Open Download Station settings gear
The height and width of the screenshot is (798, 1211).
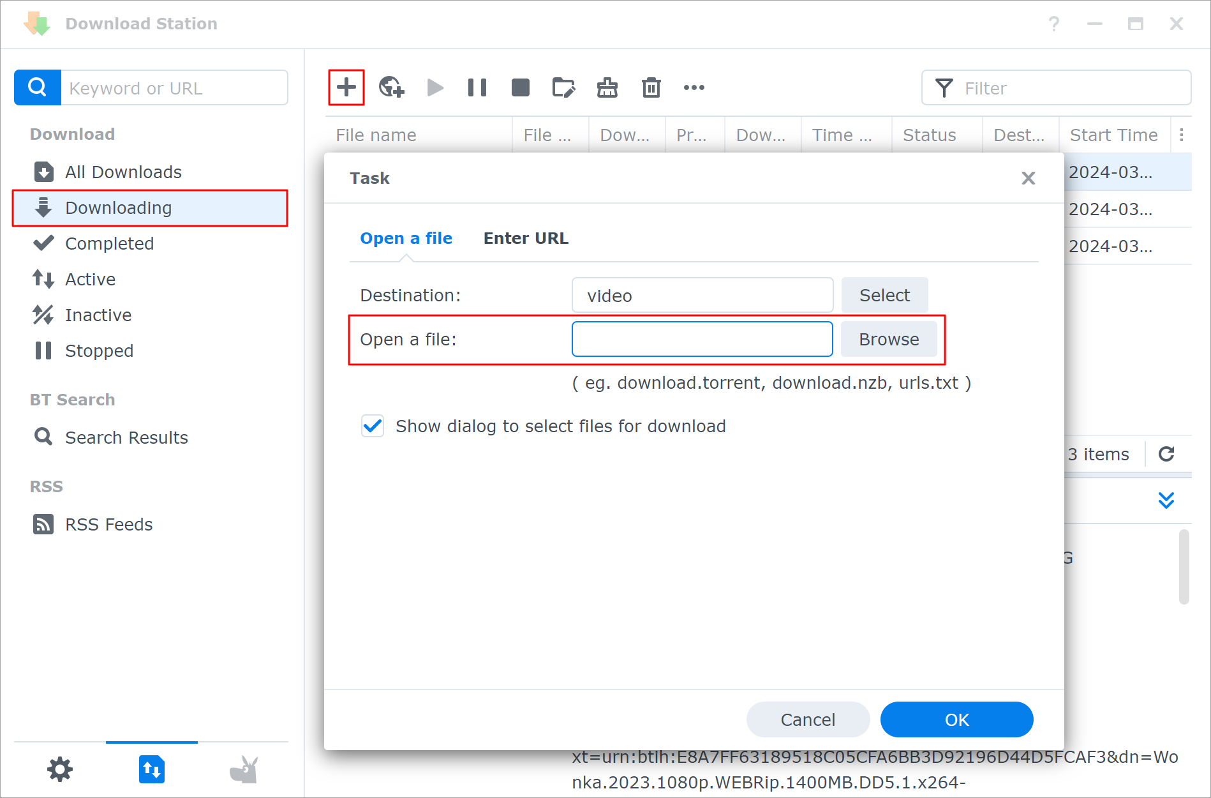pos(59,769)
